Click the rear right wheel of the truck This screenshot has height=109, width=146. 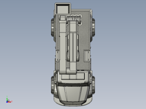point(93,27)
